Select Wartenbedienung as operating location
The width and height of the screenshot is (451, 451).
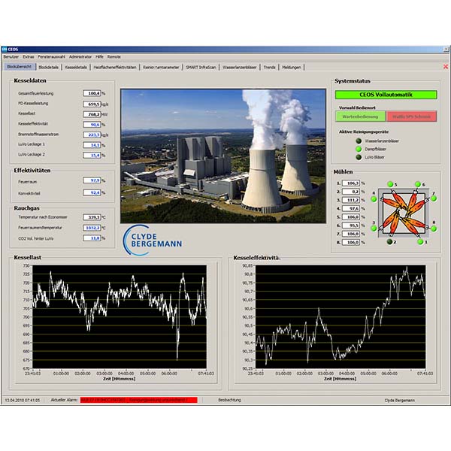tap(360, 117)
